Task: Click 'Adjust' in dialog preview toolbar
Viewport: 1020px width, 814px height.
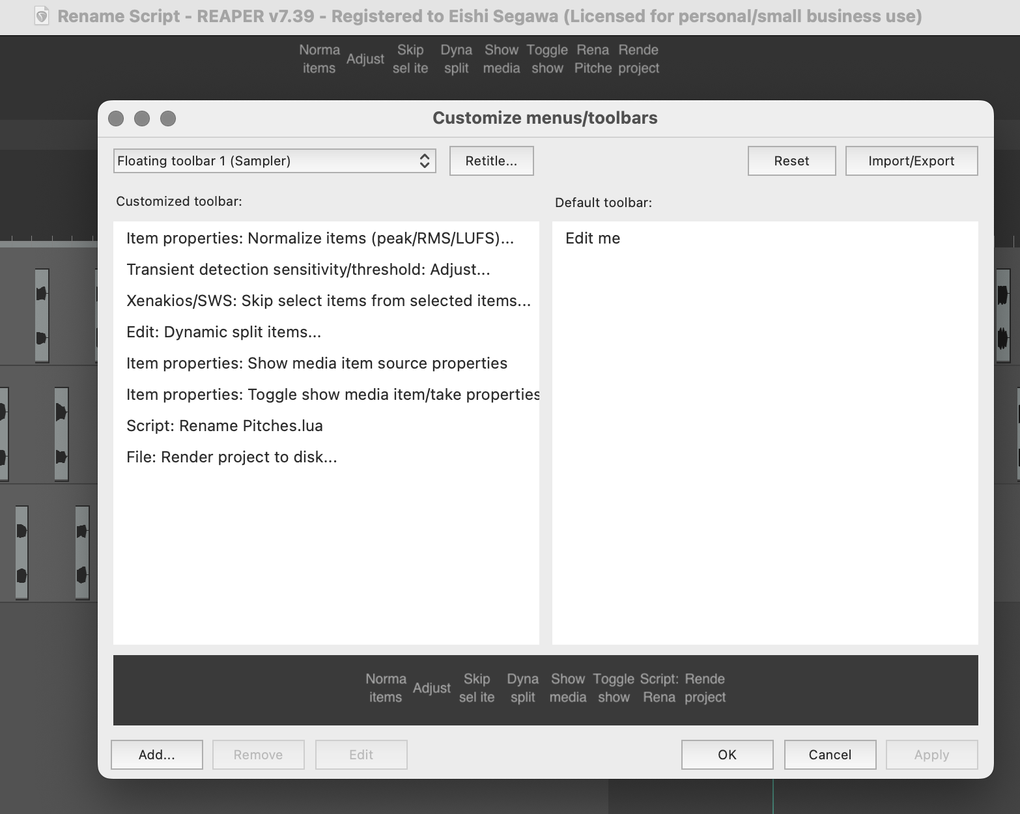Action: pos(432,688)
